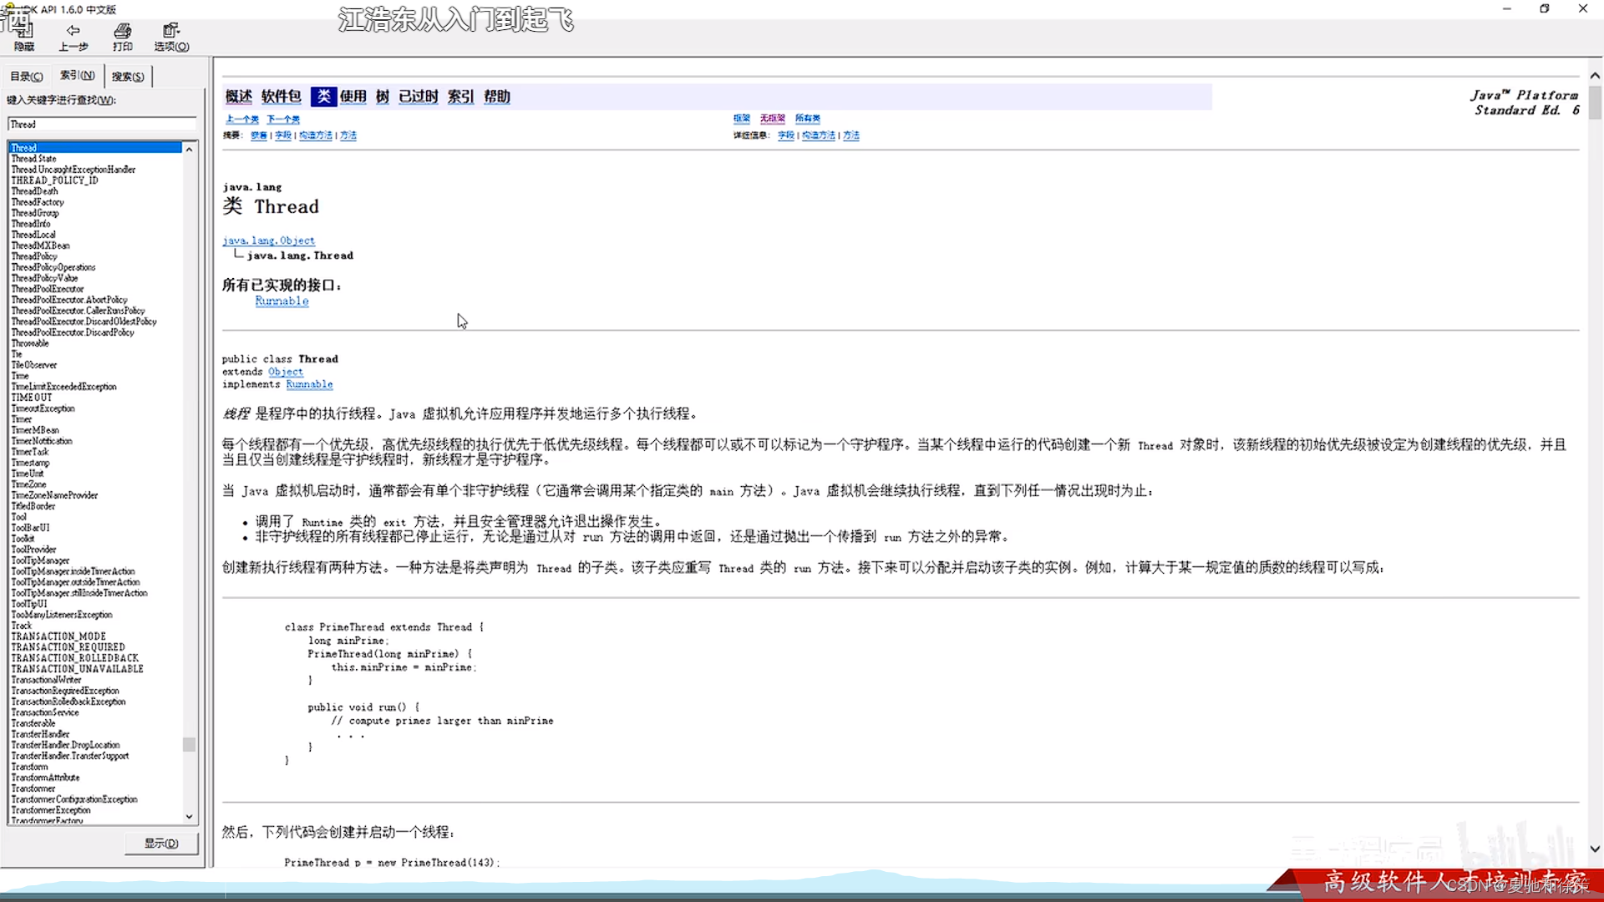Click page scrollbar down arrow
This screenshot has height=902, width=1604.
tap(1595, 849)
